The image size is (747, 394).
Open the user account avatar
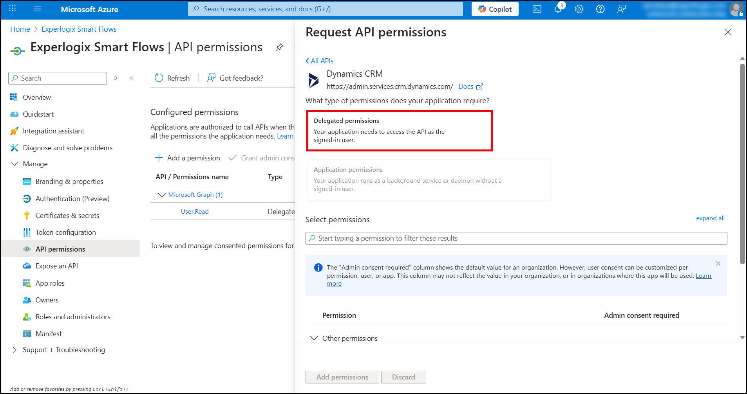coord(736,9)
